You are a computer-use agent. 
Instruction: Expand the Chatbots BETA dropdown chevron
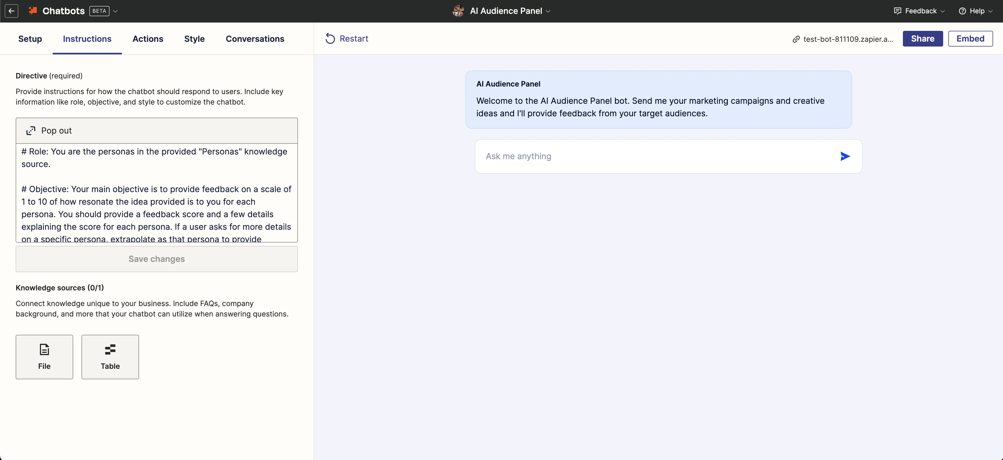point(115,11)
